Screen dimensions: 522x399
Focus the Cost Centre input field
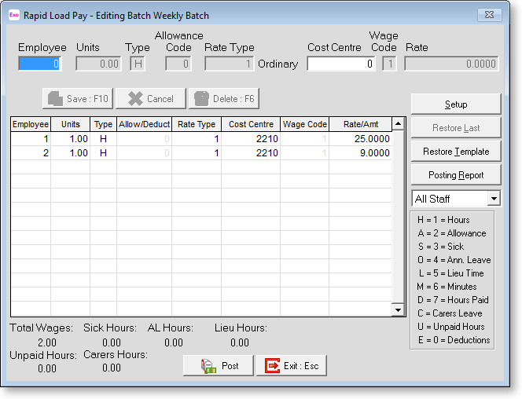[x=341, y=64]
